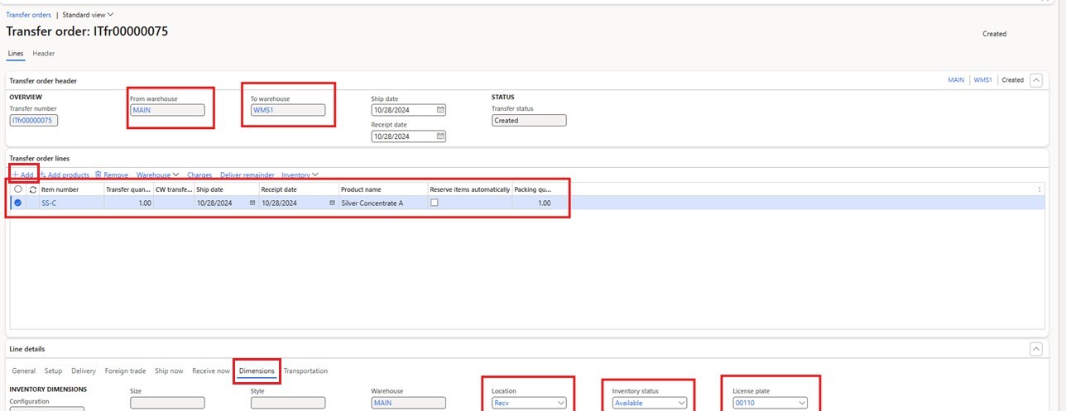
Task: Click the grid refresh icon in column header
Action: (x=32, y=189)
